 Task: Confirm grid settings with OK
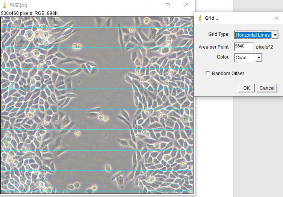(x=246, y=88)
